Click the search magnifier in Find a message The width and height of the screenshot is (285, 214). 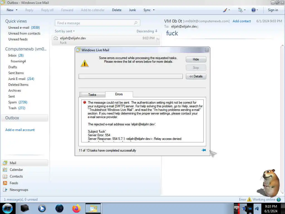tap(136, 23)
